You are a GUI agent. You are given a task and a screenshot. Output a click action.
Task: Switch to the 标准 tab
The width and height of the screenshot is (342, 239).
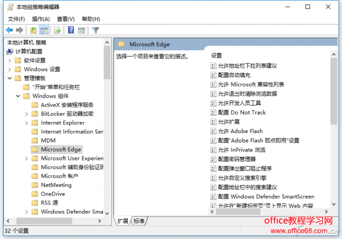(x=139, y=221)
